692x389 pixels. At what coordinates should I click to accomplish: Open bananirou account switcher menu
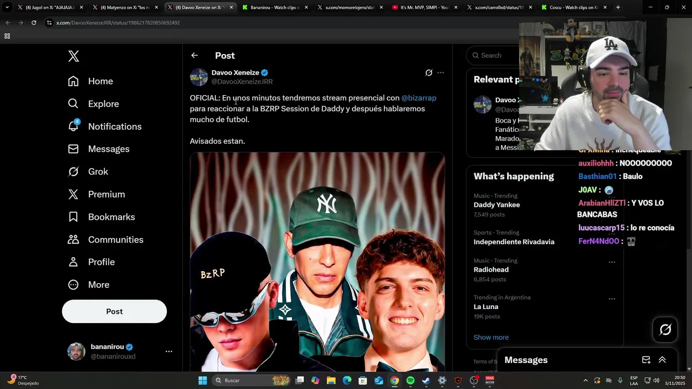tap(169, 351)
